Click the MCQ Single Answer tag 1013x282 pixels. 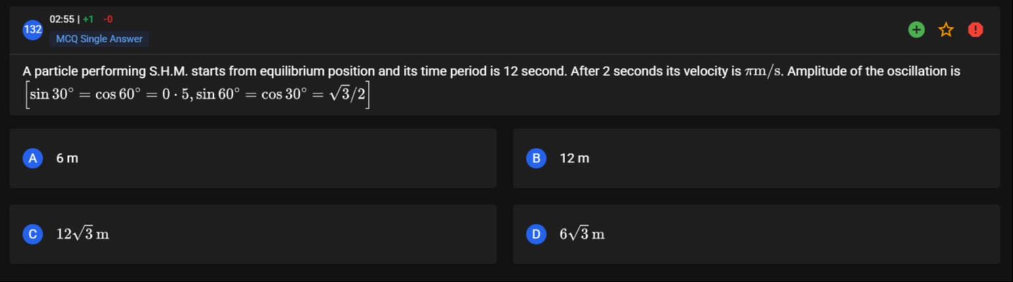click(99, 39)
